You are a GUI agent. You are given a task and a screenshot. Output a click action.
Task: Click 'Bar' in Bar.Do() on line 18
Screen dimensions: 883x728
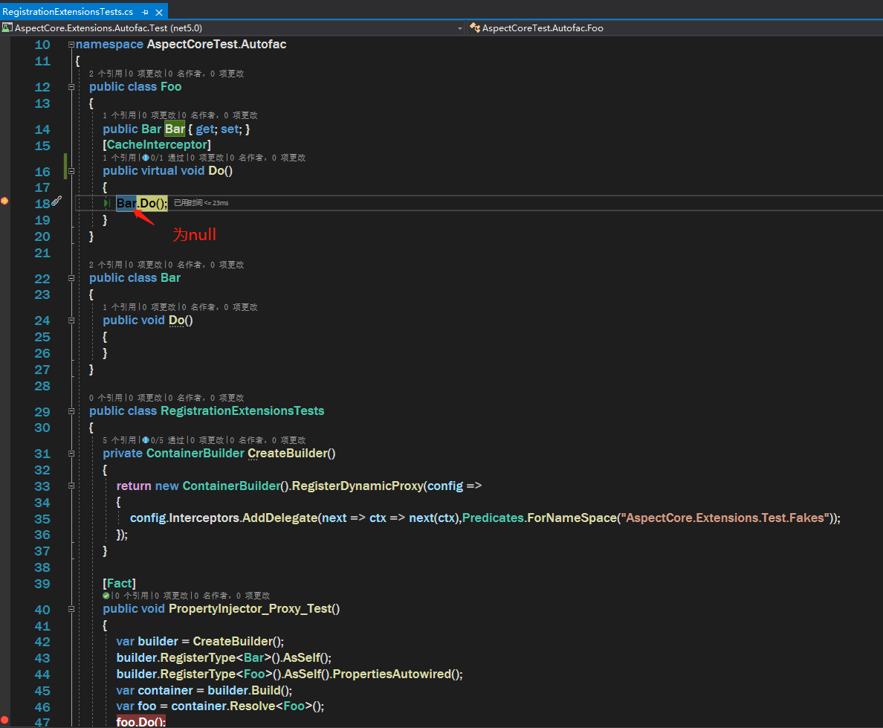(x=126, y=204)
